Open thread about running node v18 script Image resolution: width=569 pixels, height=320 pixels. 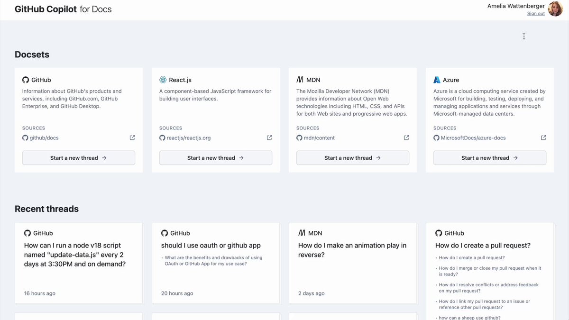[x=75, y=255]
